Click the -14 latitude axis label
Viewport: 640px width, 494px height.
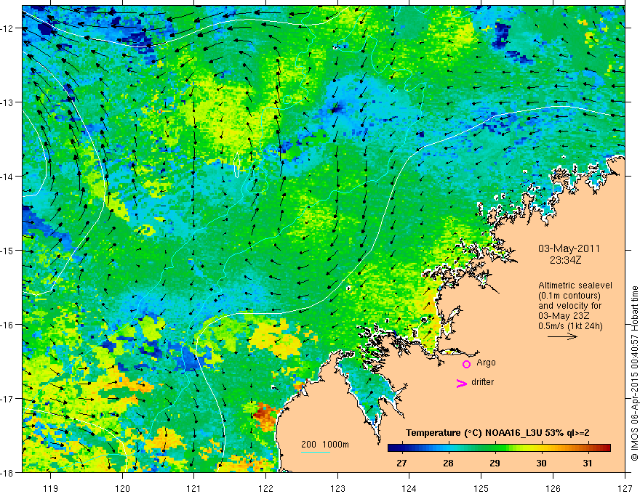(x=8, y=177)
